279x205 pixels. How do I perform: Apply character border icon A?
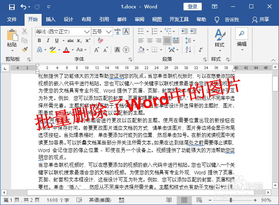tap(126, 31)
